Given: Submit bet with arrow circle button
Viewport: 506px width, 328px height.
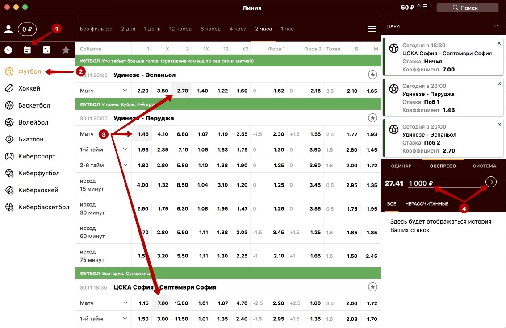Looking at the screenshot, I should (x=491, y=182).
